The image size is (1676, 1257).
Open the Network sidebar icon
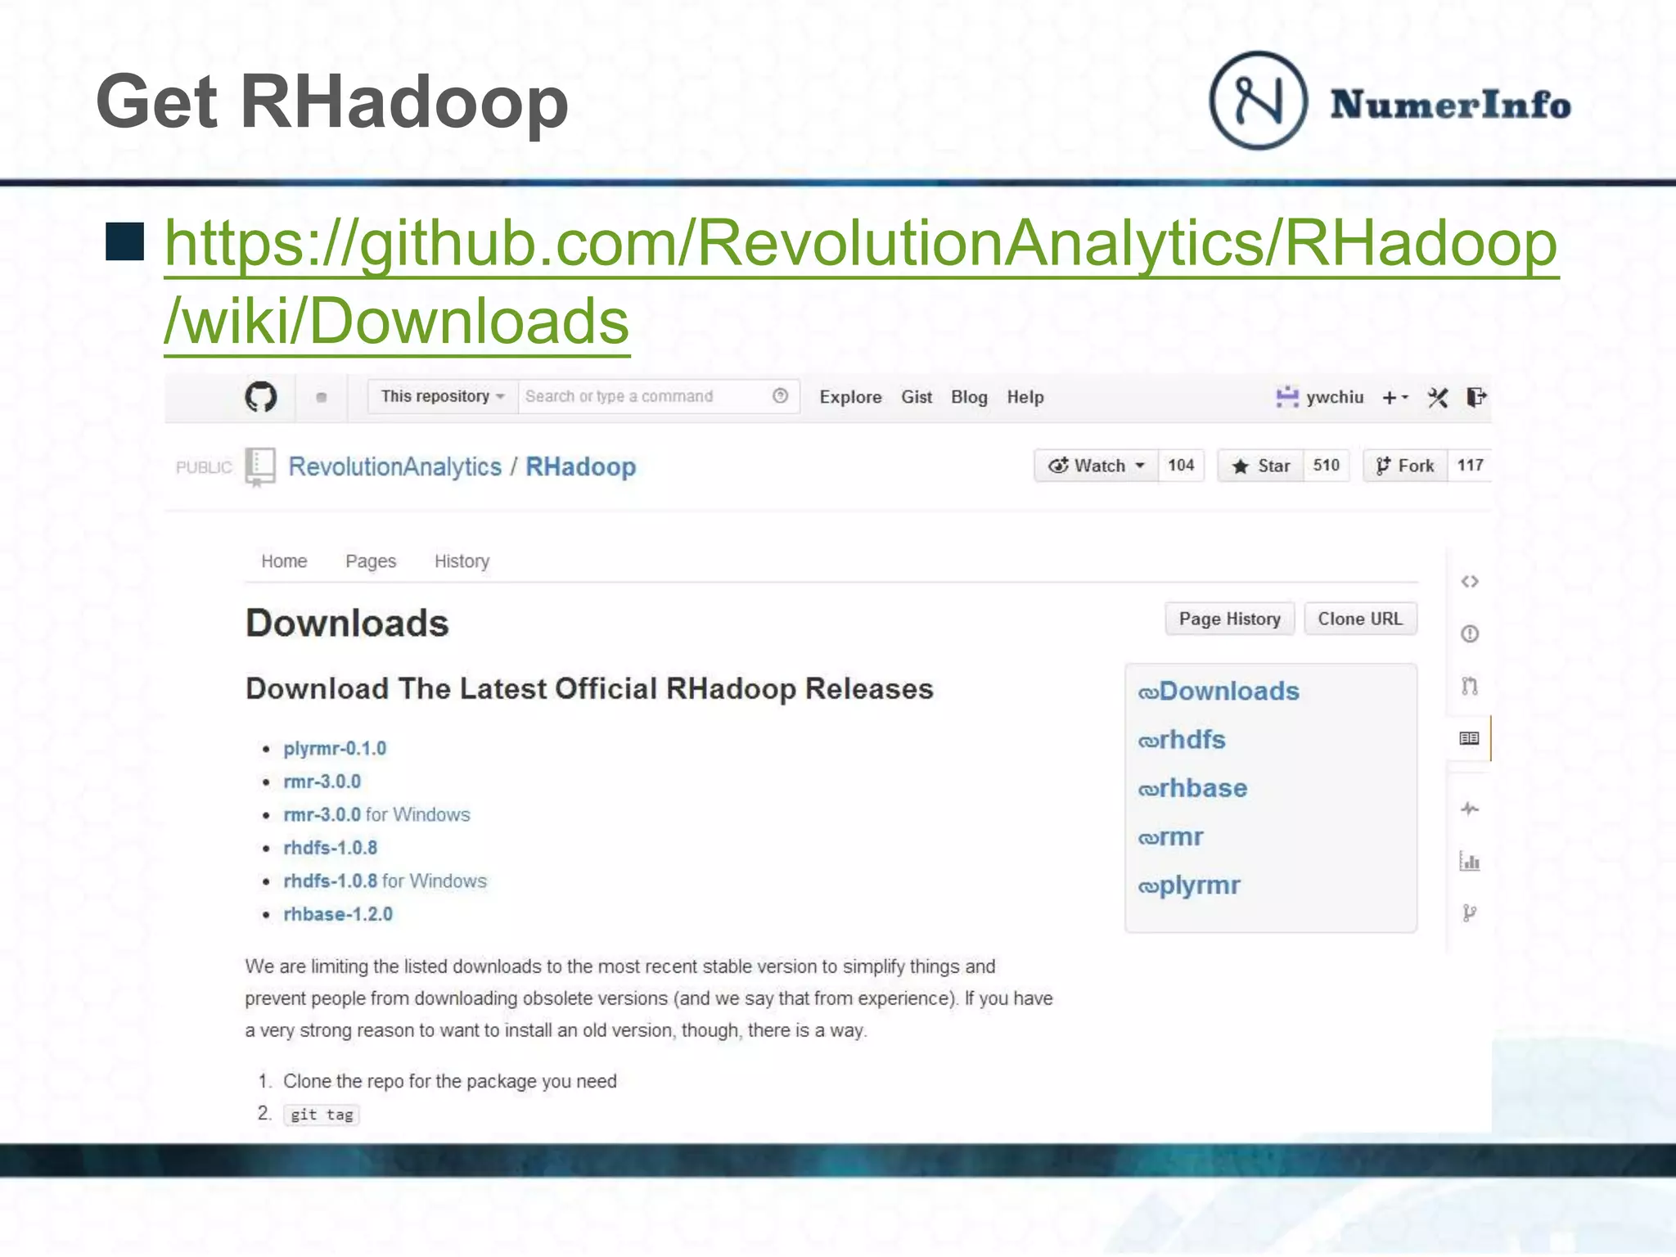coord(1470,913)
